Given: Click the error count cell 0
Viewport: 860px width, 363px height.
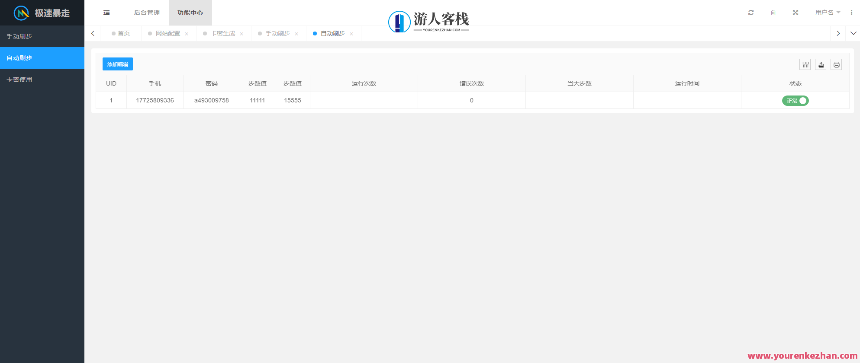Looking at the screenshot, I should tap(472, 100).
